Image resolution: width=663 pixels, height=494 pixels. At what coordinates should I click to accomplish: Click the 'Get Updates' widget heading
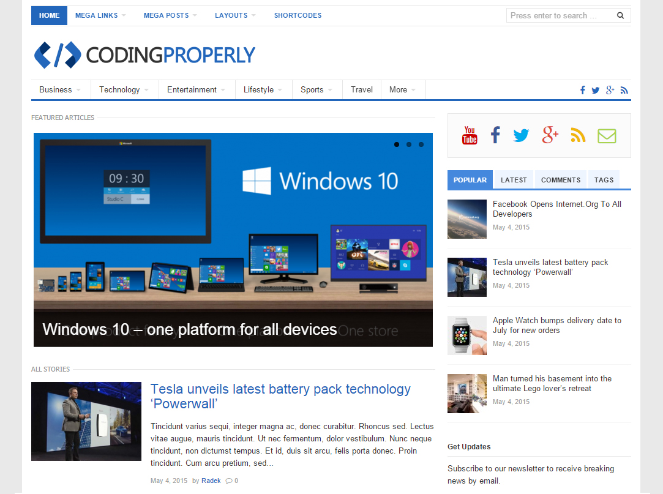click(x=469, y=447)
